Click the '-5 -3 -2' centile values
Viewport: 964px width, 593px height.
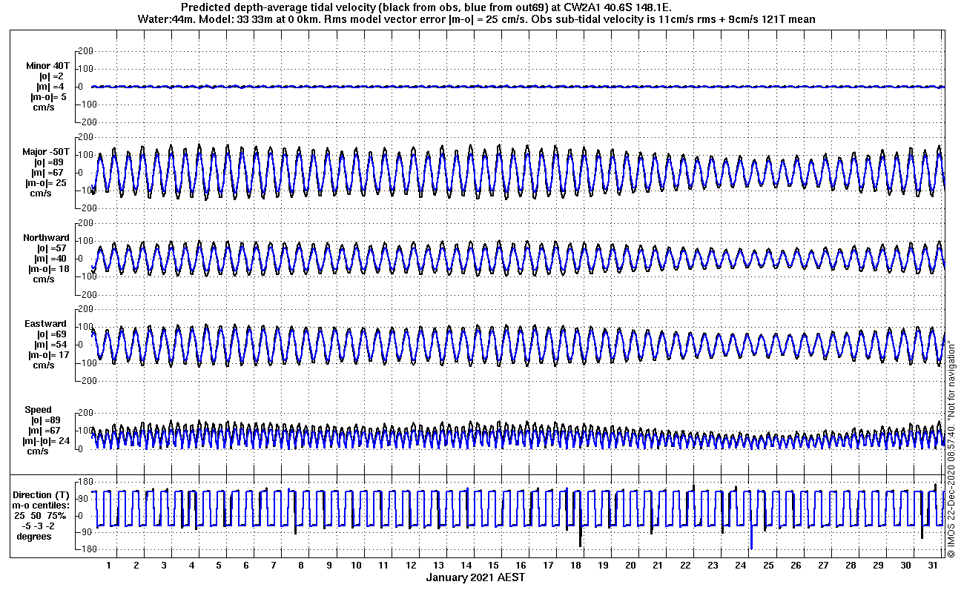coord(37,526)
